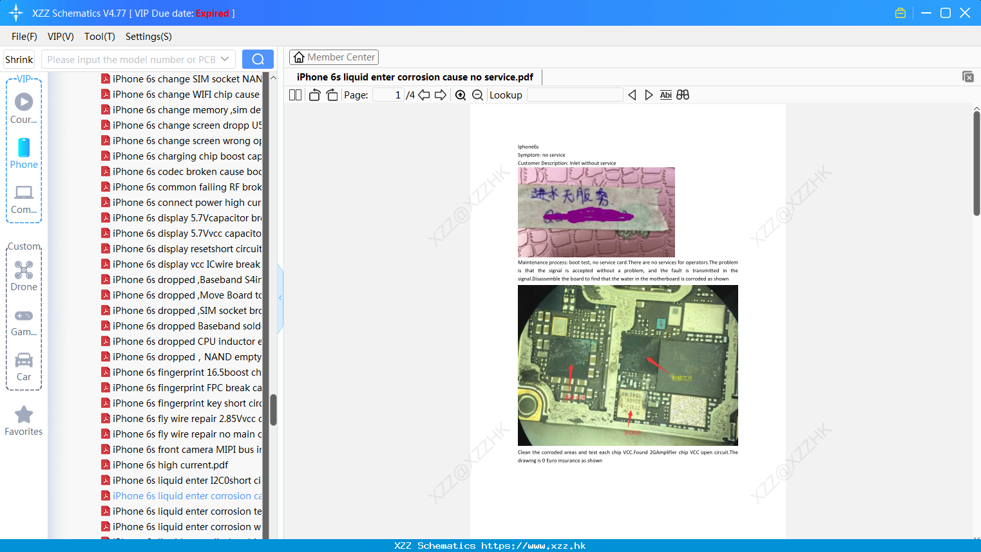Open iPhone 6s display 5.7Vcapacitor file

click(x=182, y=218)
